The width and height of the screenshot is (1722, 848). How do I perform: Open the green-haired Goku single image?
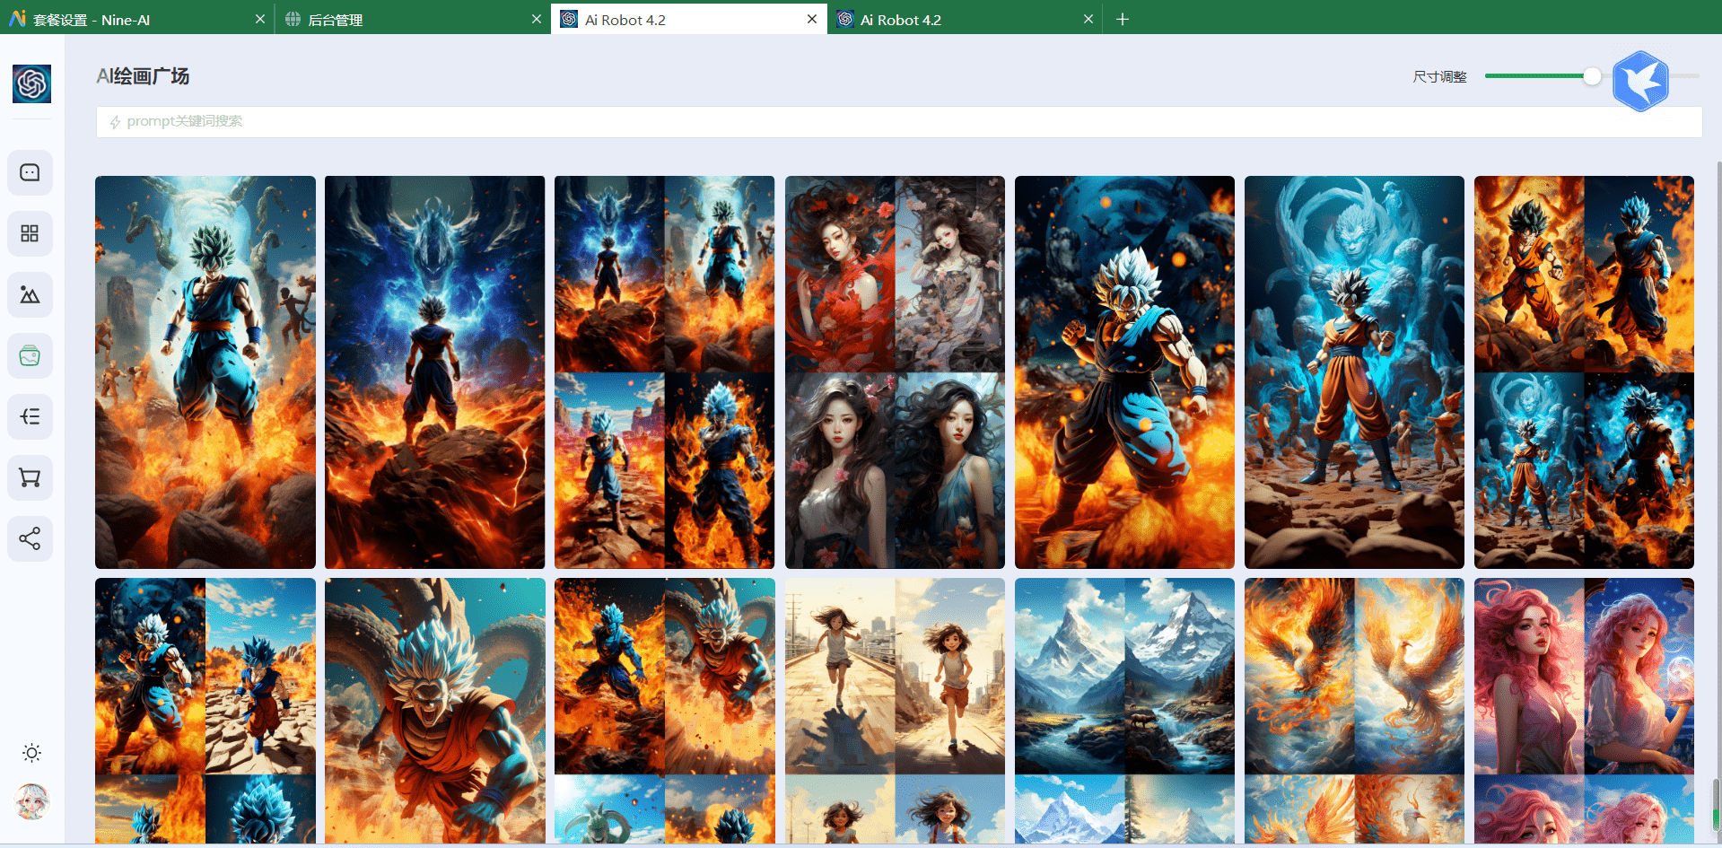205,372
